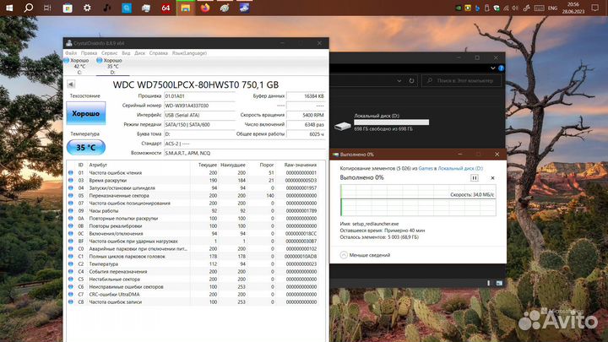
Task: Open Файл menu in CrystalDiskInfo
Action: tap(71, 53)
